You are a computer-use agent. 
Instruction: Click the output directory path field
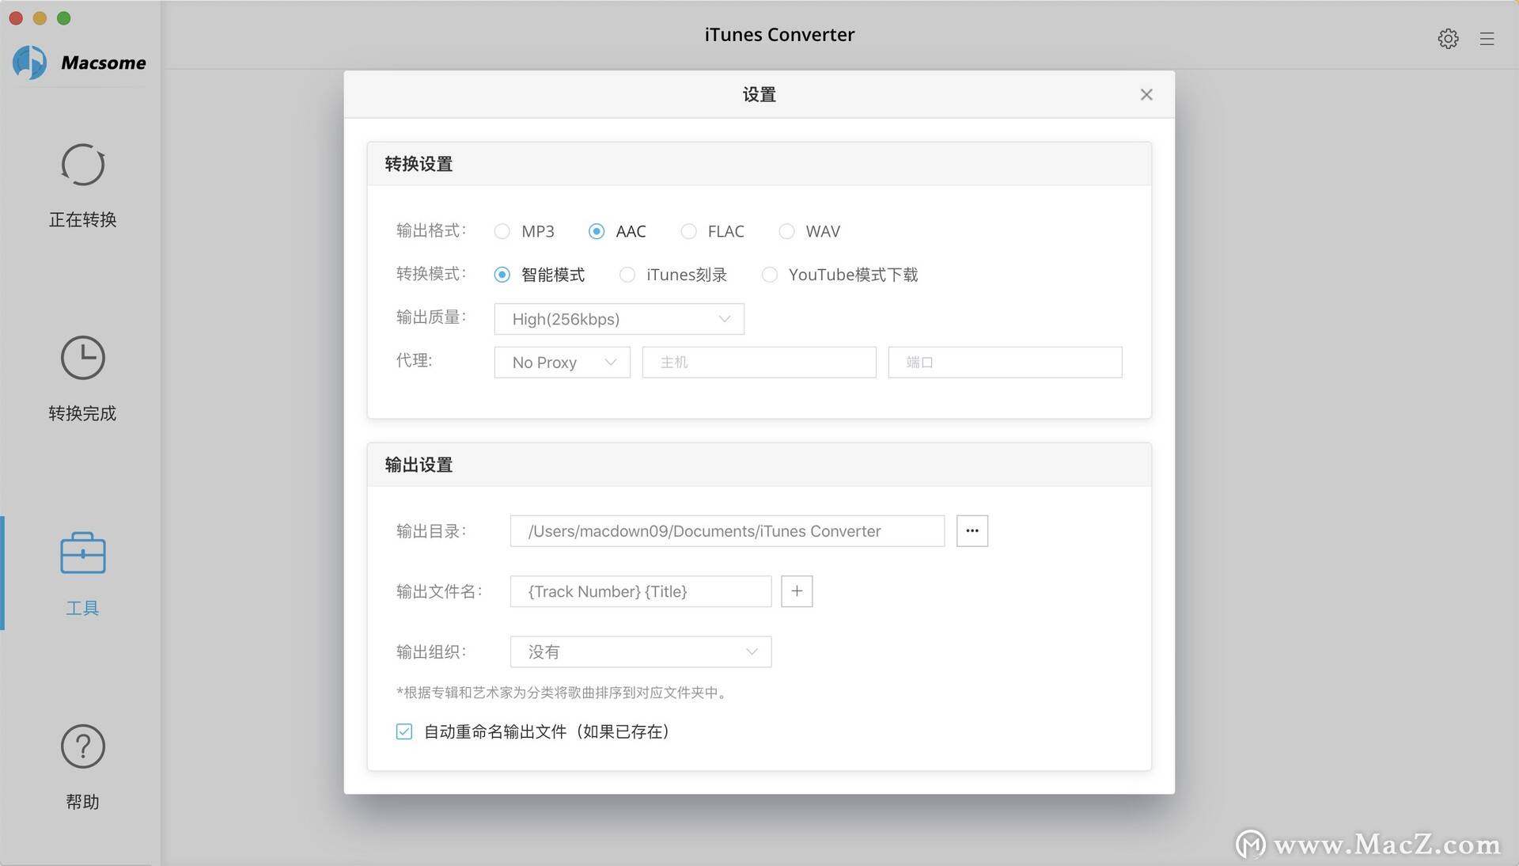pyautogui.click(x=727, y=531)
